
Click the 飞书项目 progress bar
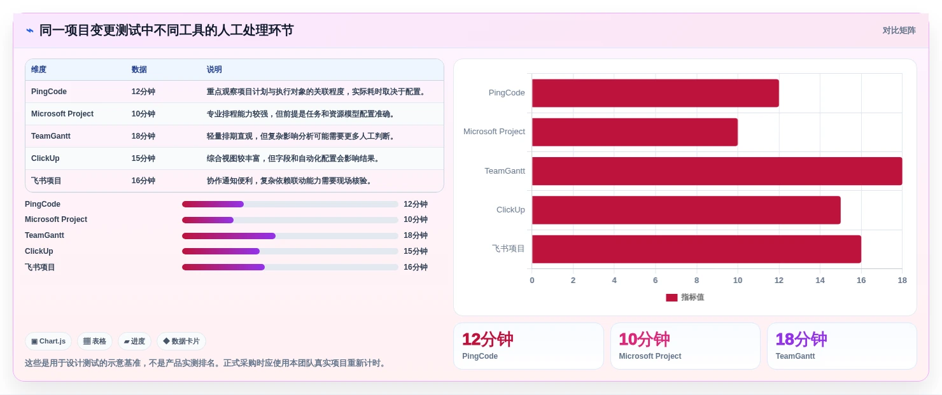tap(290, 267)
